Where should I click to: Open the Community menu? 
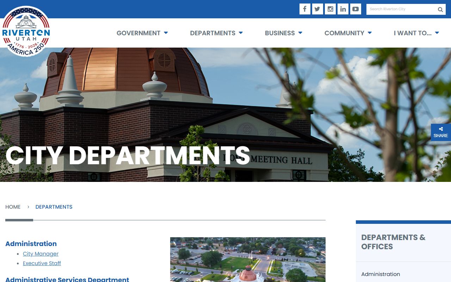tap(348, 33)
